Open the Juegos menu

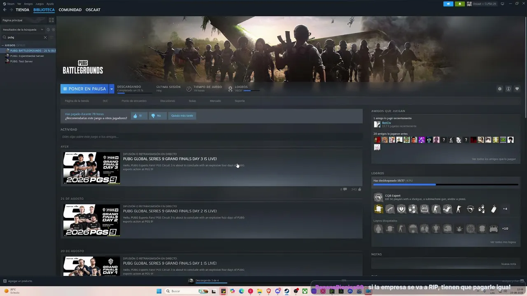[x=40, y=4]
